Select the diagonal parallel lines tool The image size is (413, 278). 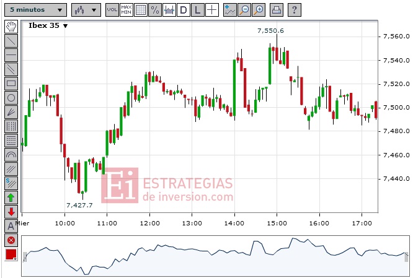click(11, 169)
